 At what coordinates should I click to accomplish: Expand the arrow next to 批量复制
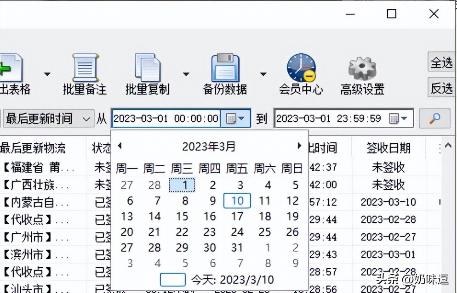pyautogui.click(x=186, y=74)
